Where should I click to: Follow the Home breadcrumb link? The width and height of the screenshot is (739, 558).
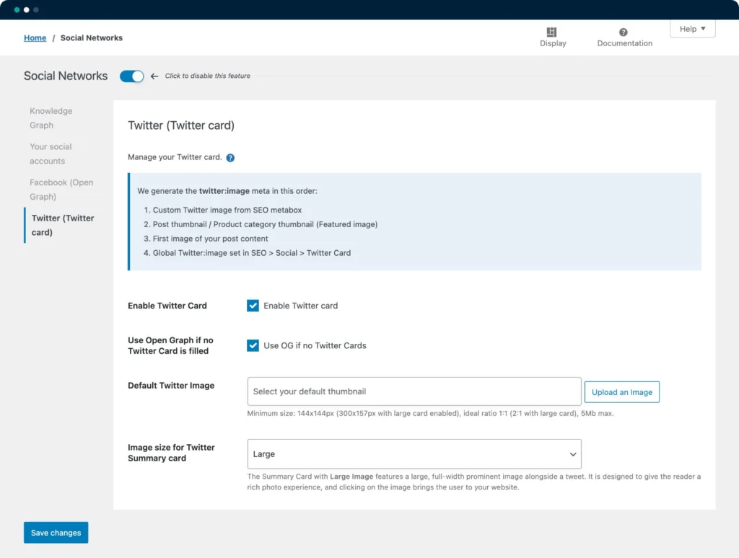click(35, 38)
